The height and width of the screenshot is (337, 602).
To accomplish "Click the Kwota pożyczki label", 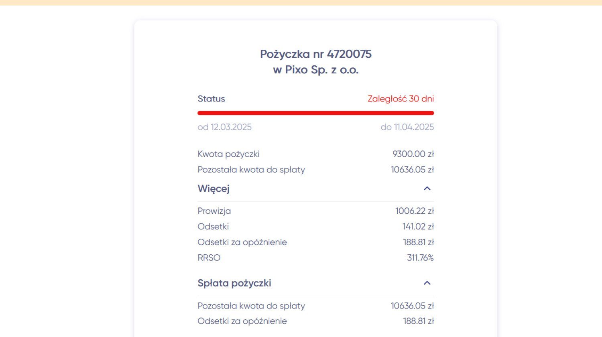I will [228, 154].
